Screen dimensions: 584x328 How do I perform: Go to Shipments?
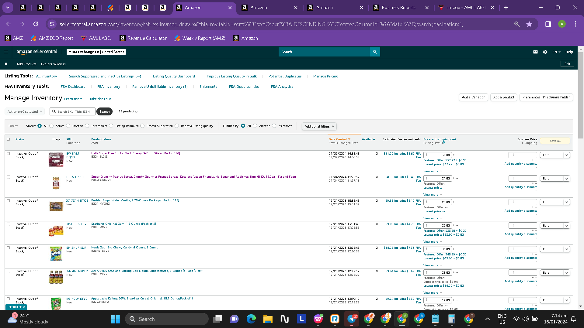pyautogui.click(x=208, y=87)
